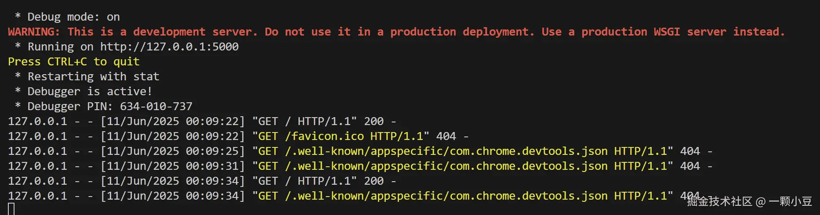Image resolution: width=820 pixels, height=215 pixels.
Task: Open the http://127.0.0.1:5000 server URL
Action: [x=169, y=47]
